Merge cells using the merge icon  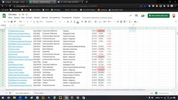[89, 22]
